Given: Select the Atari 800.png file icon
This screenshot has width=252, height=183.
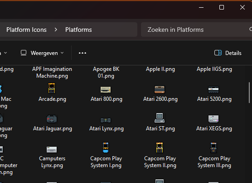Looking at the screenshot, I should (106, 89).
